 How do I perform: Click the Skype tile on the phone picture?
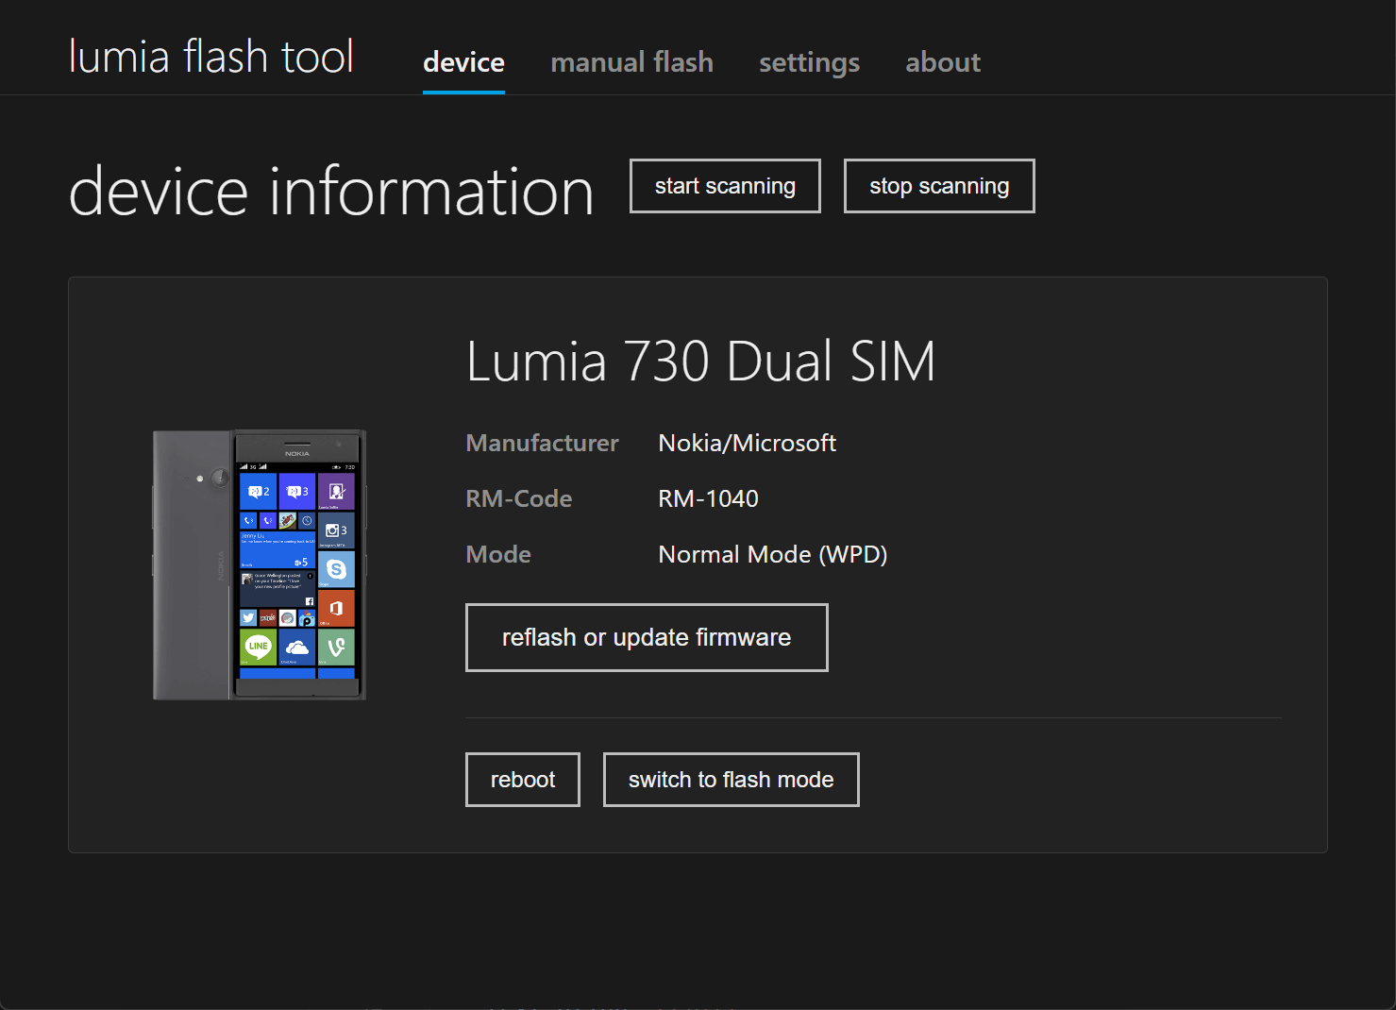coord(336,569)
